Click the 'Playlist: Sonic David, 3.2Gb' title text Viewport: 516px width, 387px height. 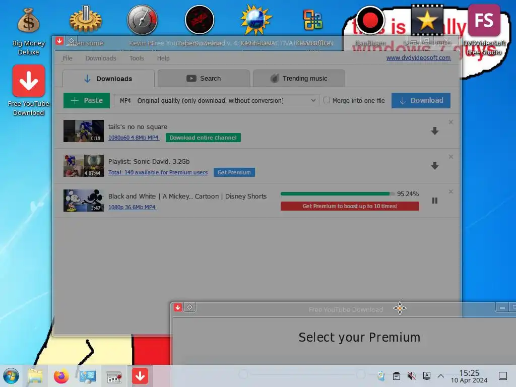pyautogui.click(x=149, y=162)
